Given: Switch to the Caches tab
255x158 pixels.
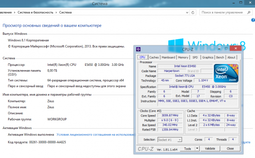Looking at the screenshot, I should point(154,57).
